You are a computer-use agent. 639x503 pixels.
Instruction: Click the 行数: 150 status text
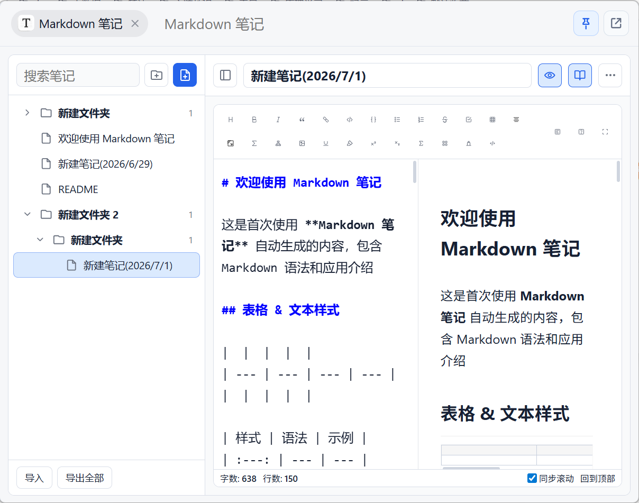coord(280,479)
